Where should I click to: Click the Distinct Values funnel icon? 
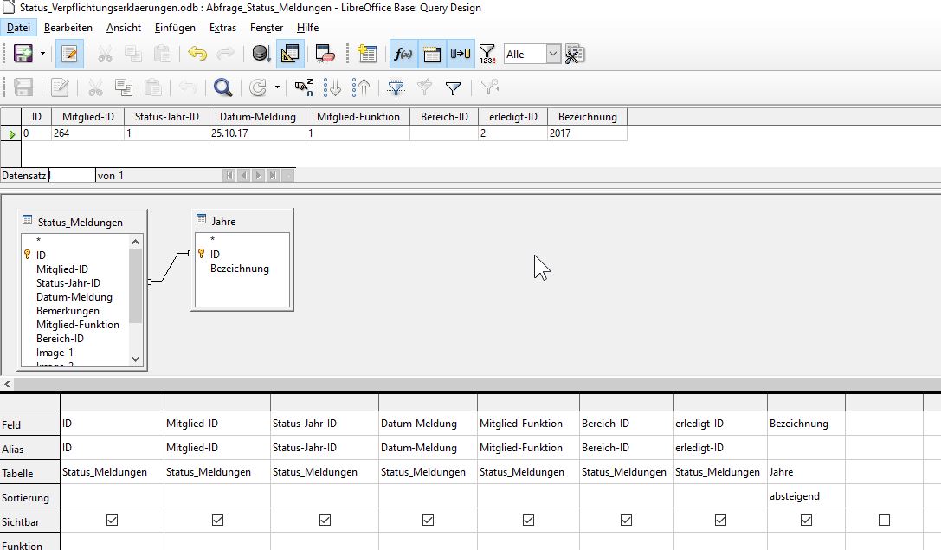(487, 54)
